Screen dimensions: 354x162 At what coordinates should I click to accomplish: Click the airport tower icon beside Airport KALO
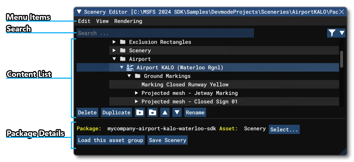[130, 67]
